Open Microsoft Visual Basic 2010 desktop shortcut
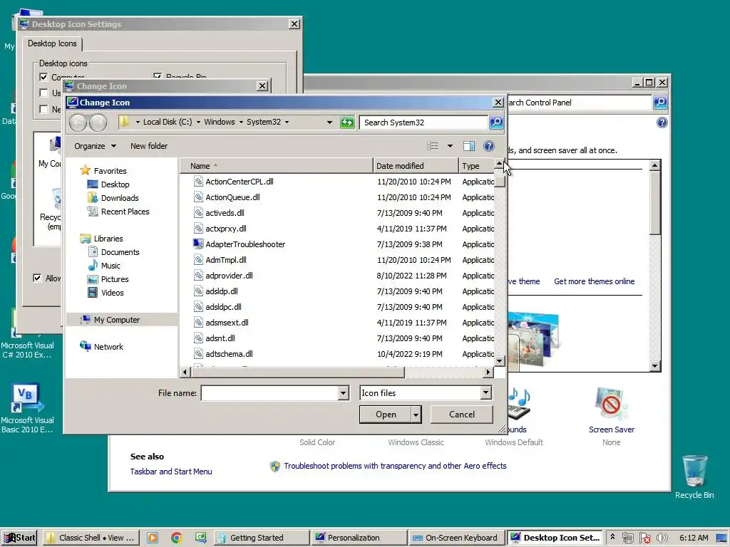 [27, 408]
